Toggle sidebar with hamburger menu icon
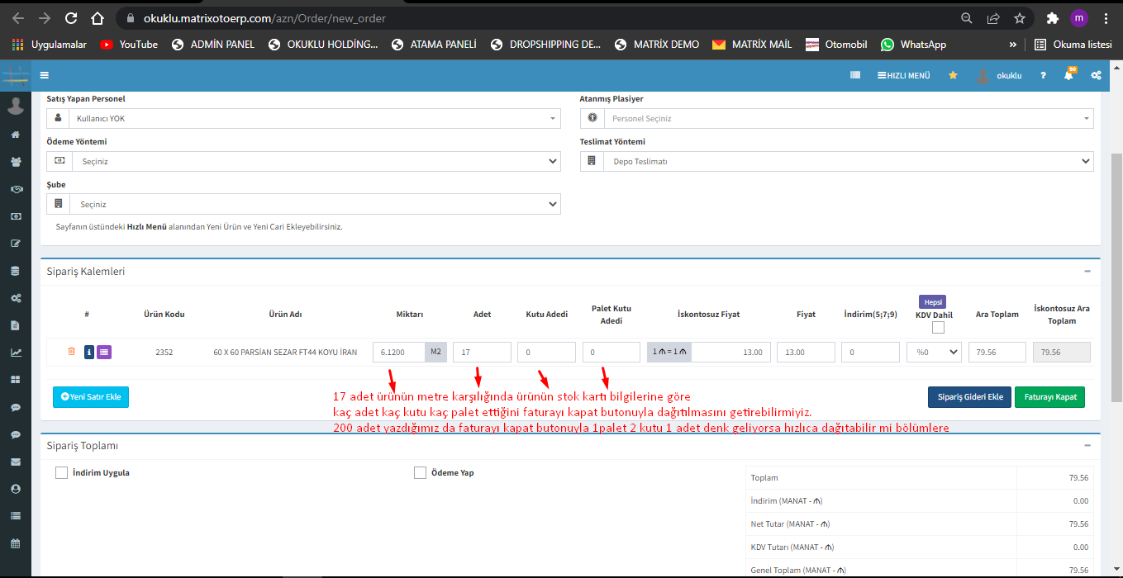 [x=45, y=75]
